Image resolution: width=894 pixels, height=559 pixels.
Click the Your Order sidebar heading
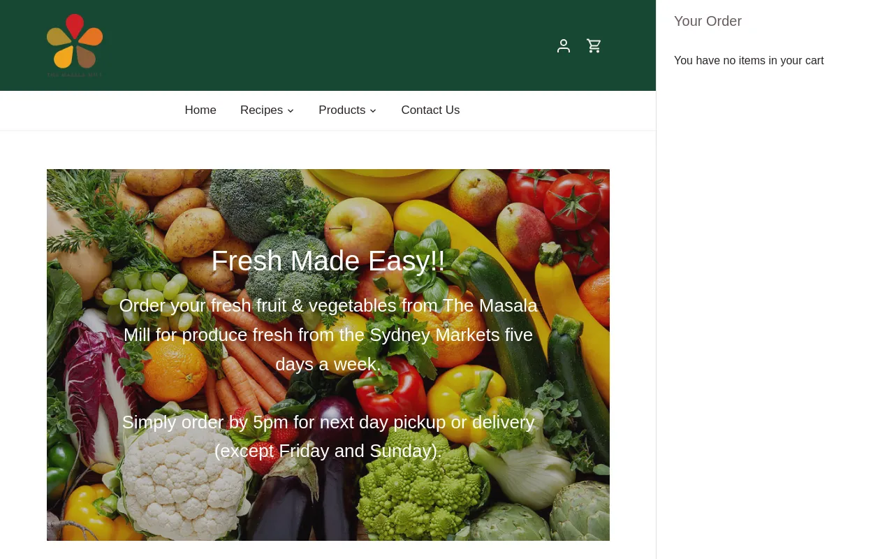coord(708,21)
